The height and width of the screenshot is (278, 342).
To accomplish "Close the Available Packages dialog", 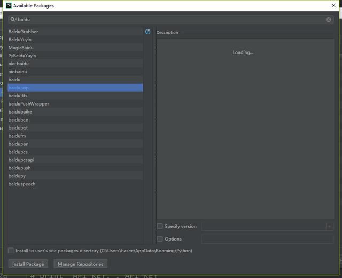I will 333,5.
